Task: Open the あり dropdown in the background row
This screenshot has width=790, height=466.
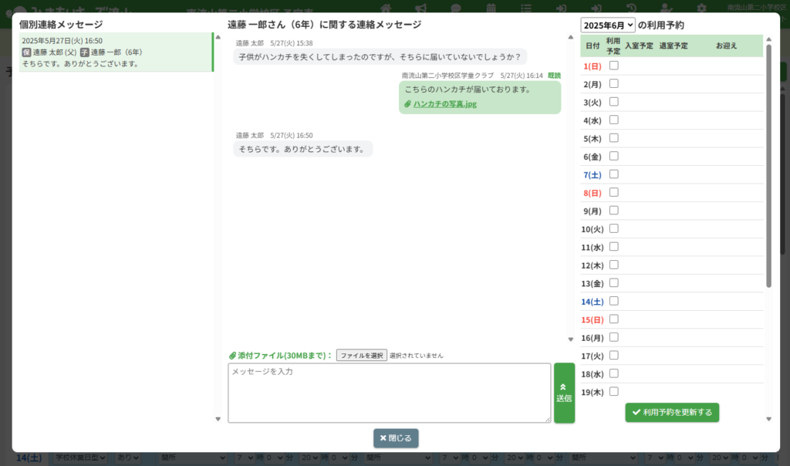Action: tap(127, 458)
